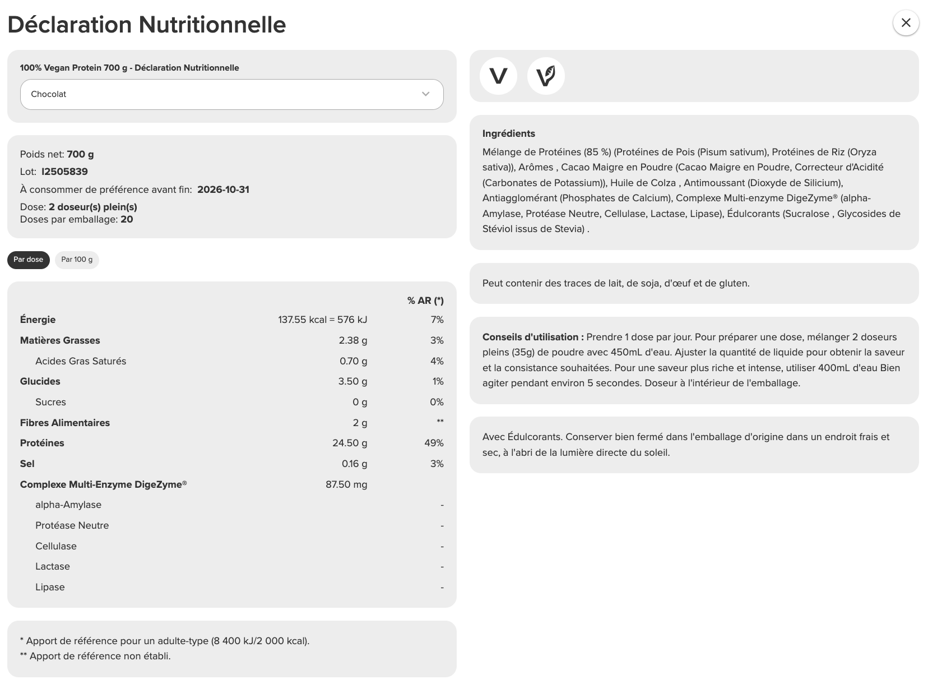Click the reference intake footnote text
The height and width of the screenshot is (684, 928).
[x=164, y=641]
